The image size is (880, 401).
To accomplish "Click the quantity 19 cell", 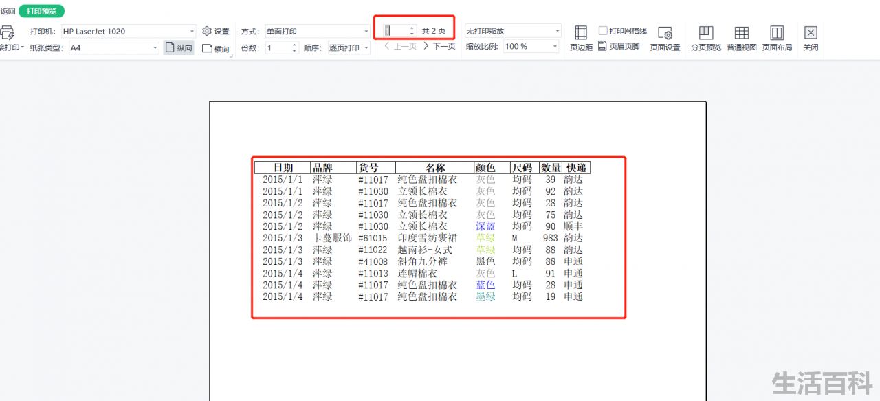I will click(x=551, y=296).
